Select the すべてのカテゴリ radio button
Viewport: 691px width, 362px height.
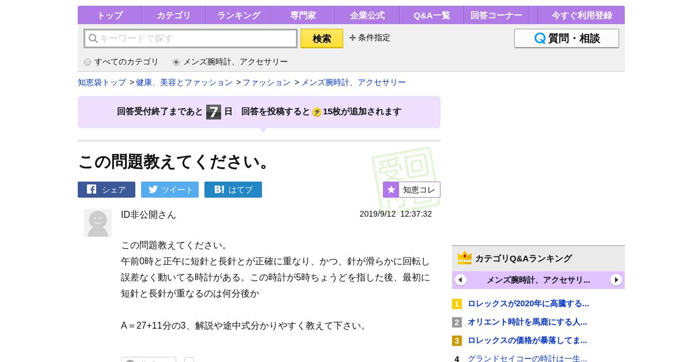pos(88,62)
